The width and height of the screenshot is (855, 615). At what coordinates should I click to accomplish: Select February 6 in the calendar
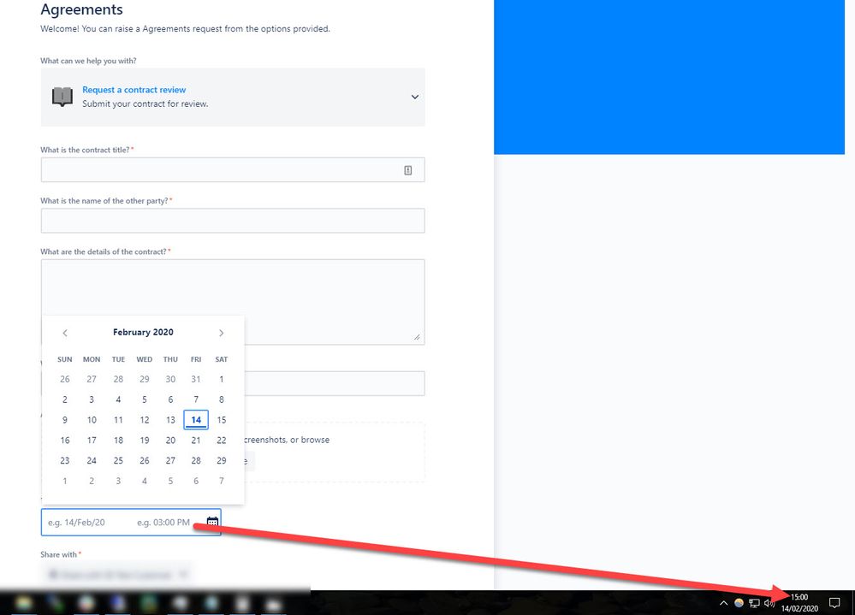click(170, 399)
